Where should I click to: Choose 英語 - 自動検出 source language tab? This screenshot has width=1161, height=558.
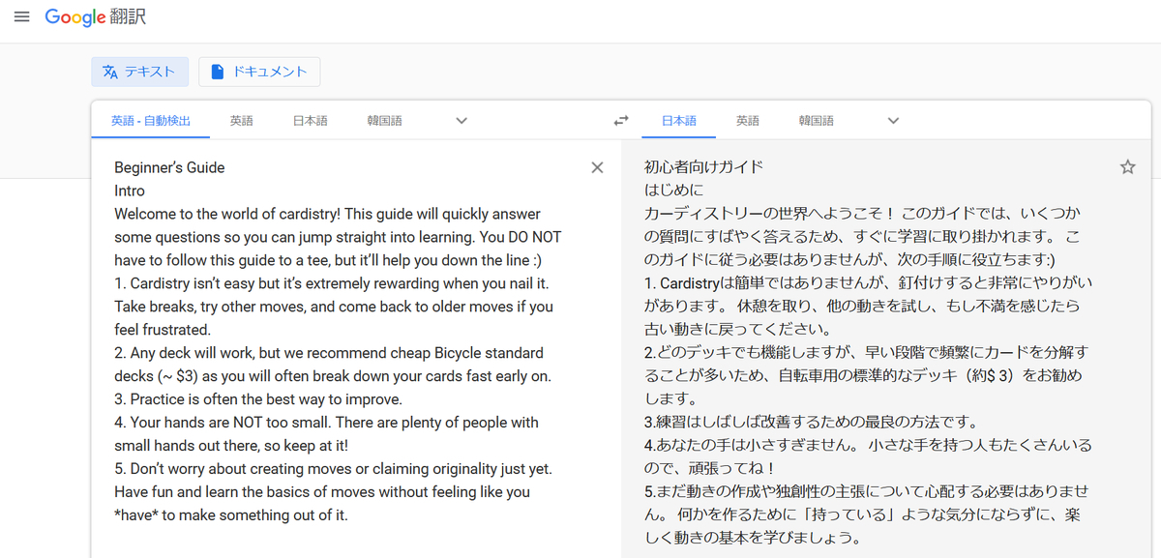[150, 121]
